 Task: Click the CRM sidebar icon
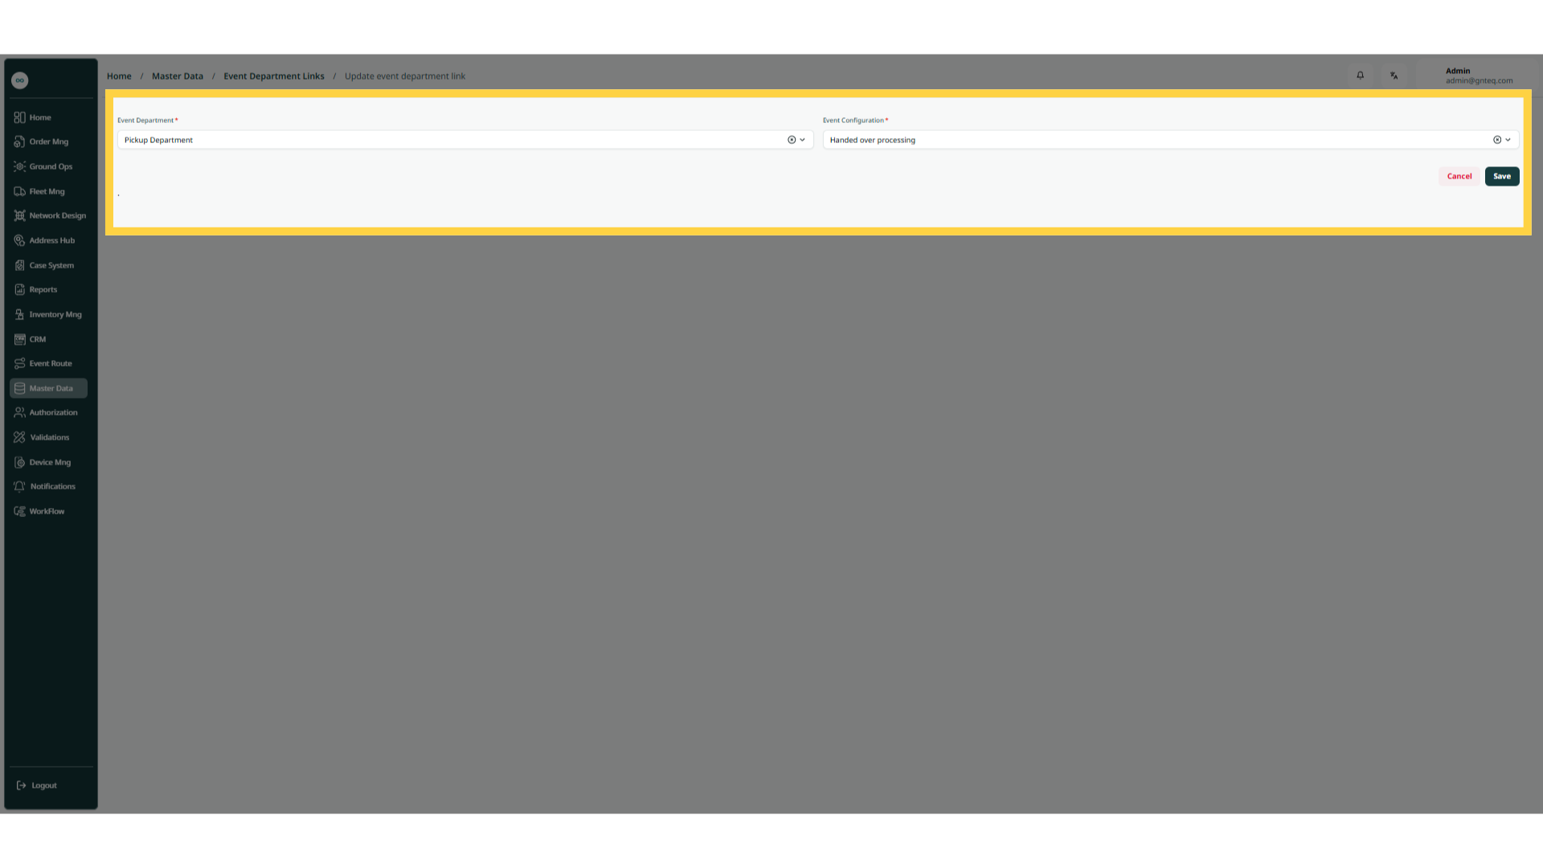(19, 339)
